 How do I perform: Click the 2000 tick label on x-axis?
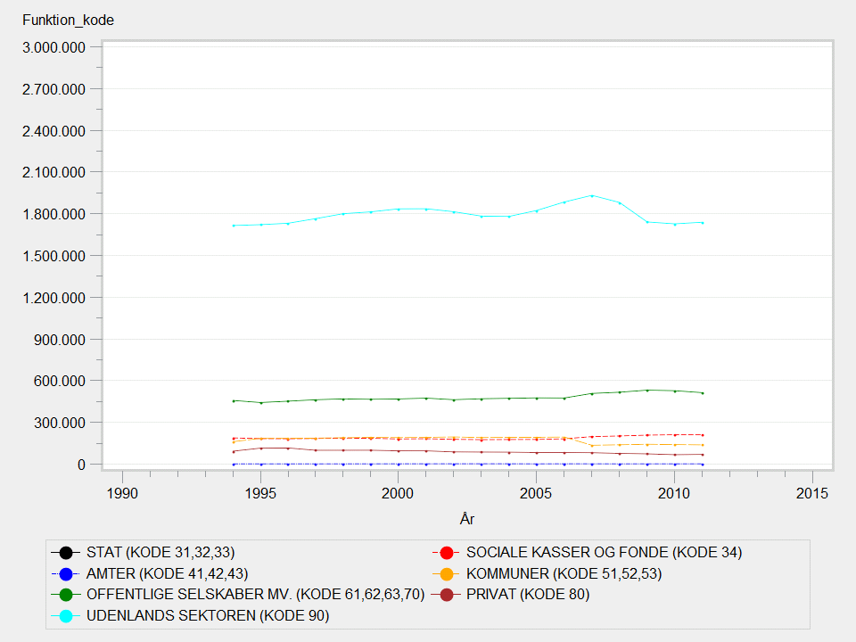click(x=398, y=493)
